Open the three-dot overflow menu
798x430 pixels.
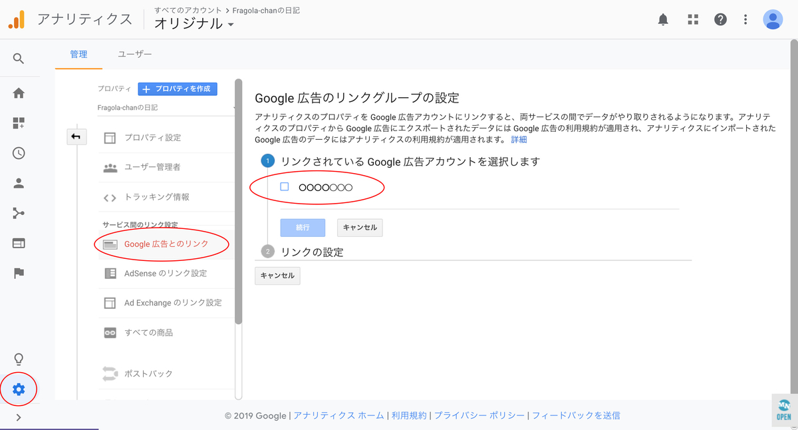click(745, 19)
